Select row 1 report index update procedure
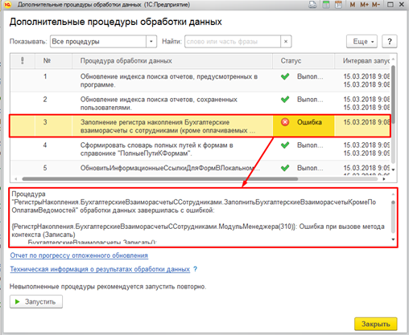The image size is (409, 335). pyautogui.click(x=200, y=80)
